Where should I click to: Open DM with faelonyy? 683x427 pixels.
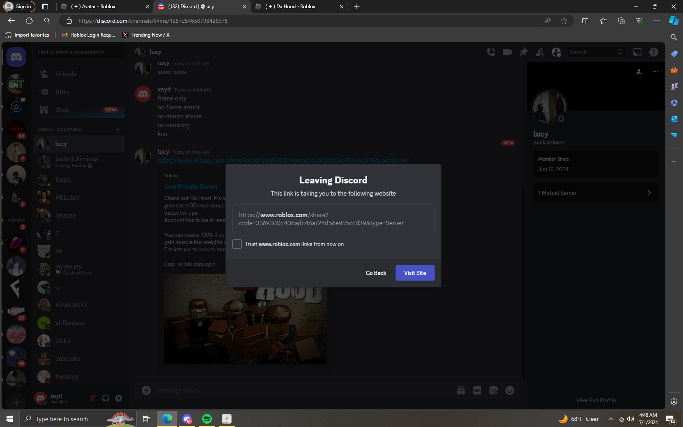(x=80, y=376)
